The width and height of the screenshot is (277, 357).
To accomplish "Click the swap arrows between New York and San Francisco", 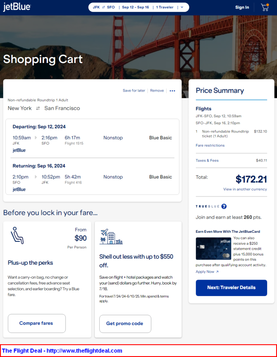I will pyautogui.click(x=38, y=109).
